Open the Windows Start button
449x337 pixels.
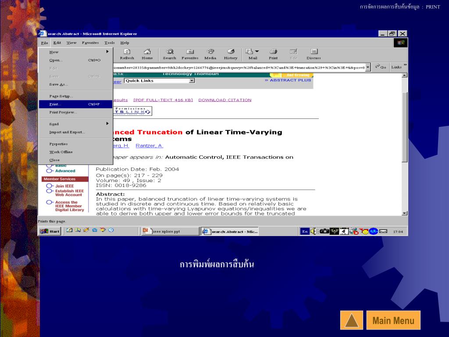pyautogui.click(x=50, y=231)
